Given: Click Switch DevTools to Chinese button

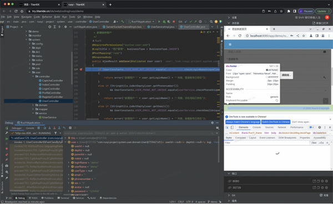Looking at the screenshot, I should point(276,122).
